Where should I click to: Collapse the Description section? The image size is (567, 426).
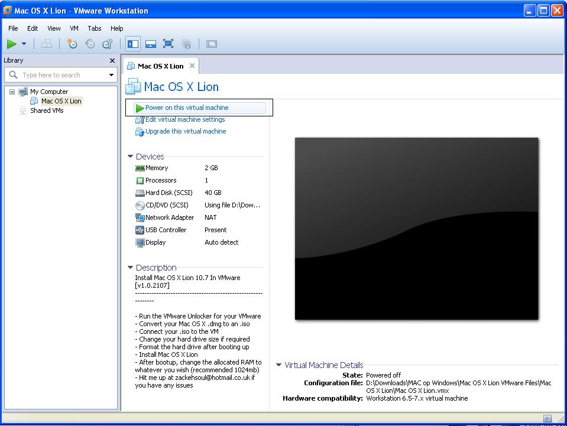pos(131,268)
